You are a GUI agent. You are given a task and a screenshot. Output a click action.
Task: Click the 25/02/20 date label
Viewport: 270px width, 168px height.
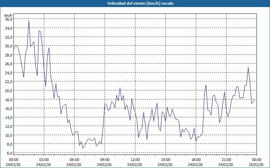pyautogui.click(x=256, y=165)
